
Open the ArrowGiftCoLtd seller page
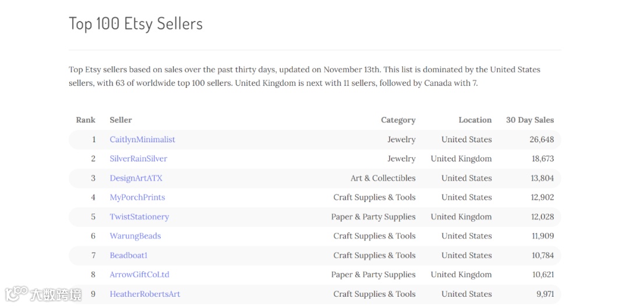[x=140, y=275]
